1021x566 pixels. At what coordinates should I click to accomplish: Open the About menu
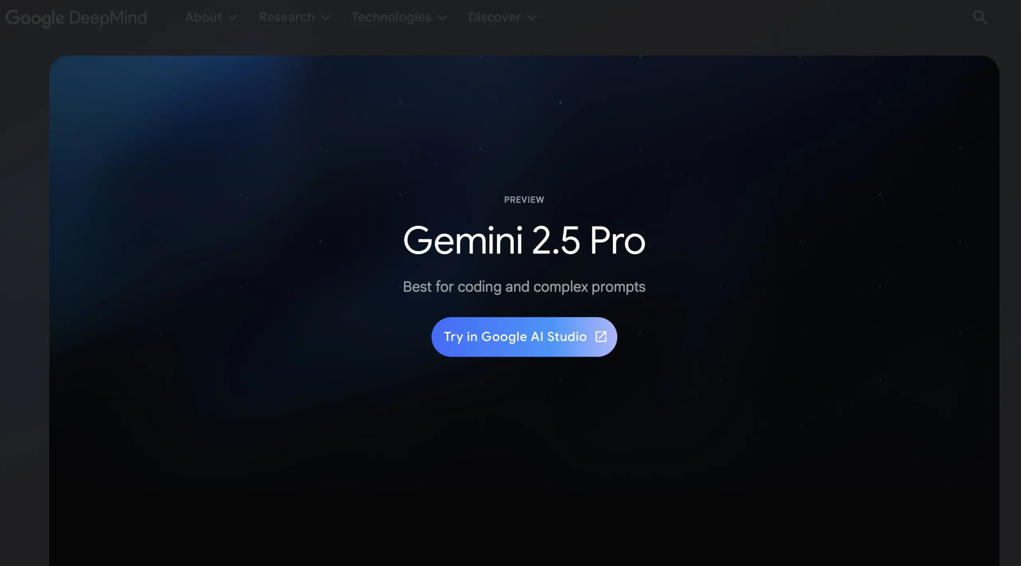tap(211, 18)
